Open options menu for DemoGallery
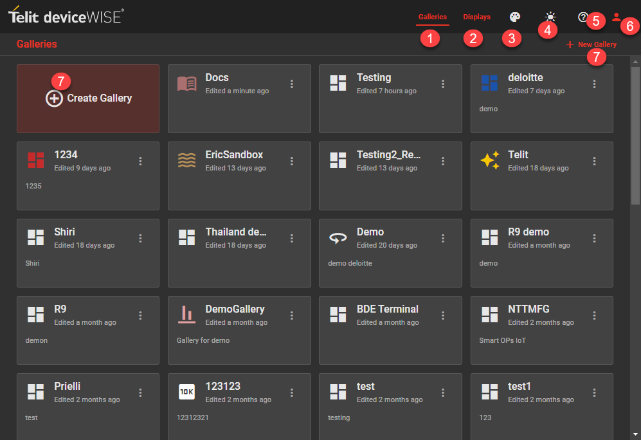The image size is (641, 440). coord(291,316)
